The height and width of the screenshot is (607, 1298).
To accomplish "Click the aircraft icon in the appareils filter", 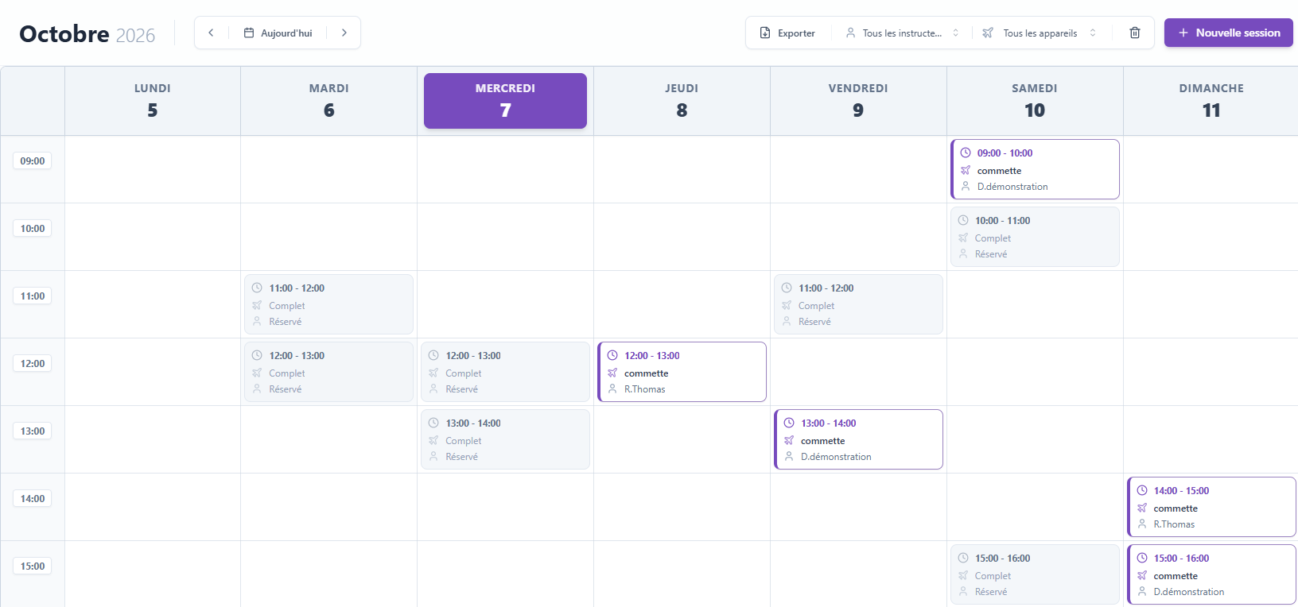I will point(988,33).
